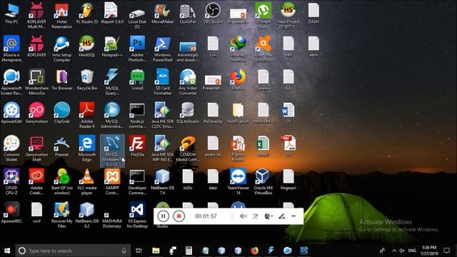The image size is (457, 257).
Task: Open Calculator from the taskbar
Action: point(189,251)
